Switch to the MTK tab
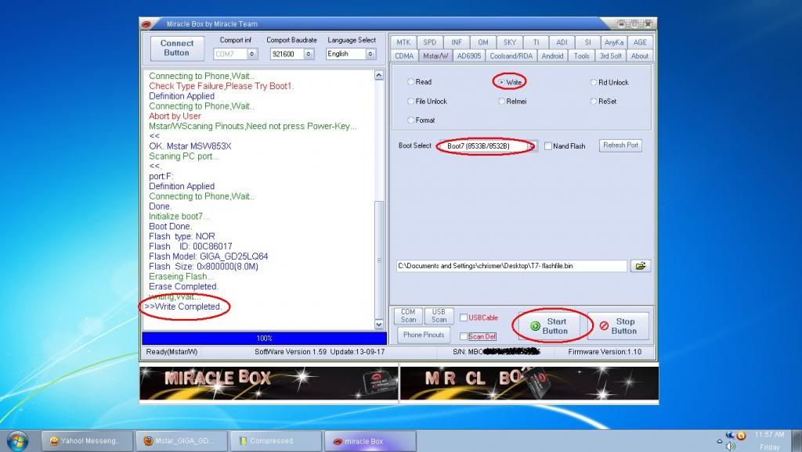The height and width of the screenshot is (452, 802). [x=403, y=42]
